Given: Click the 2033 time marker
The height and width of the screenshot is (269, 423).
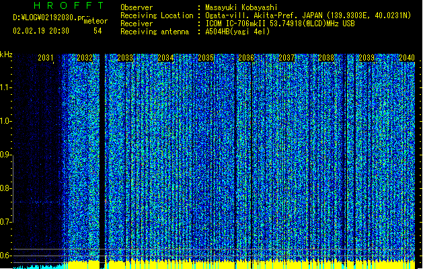Looking at the screenshot, I should 125,58.
